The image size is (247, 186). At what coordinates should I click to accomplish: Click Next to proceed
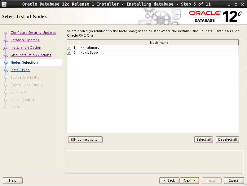(189, 180)
